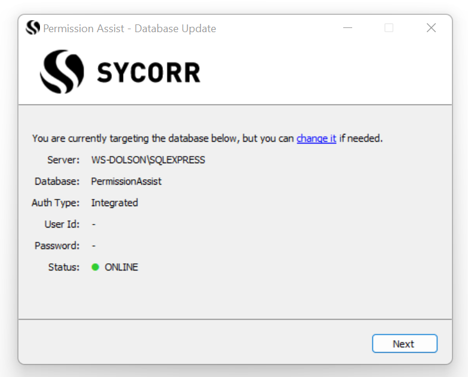The height and width of the screenshot is (377, 468).
Task: Minimize the Database Update window
Action: pyautogui.click(x=348, y=28)
